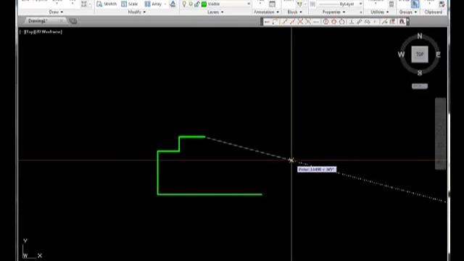Select Apparent Intersection snap icon
The height and width of the screenshot is (261, 464).
(308, 22)
